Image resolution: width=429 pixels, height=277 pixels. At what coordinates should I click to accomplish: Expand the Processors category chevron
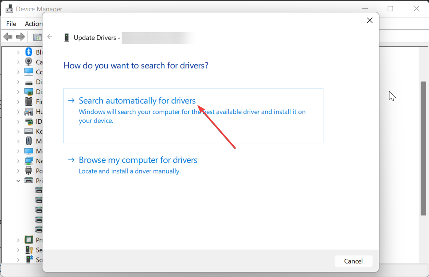pyautogui.click(x=18, y=240)
